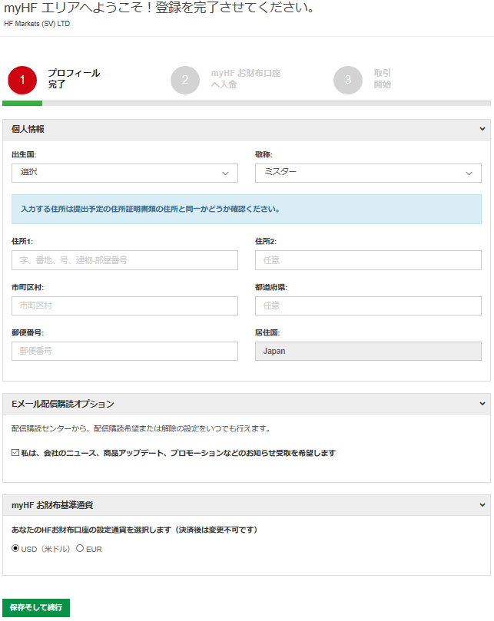
Task: Select the 取引開始 step label
Action: point(382,79)
